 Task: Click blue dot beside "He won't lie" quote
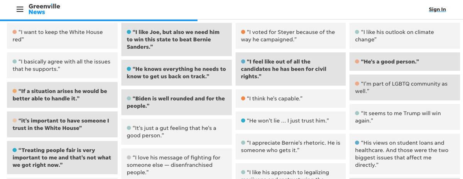tap(243, 120)
